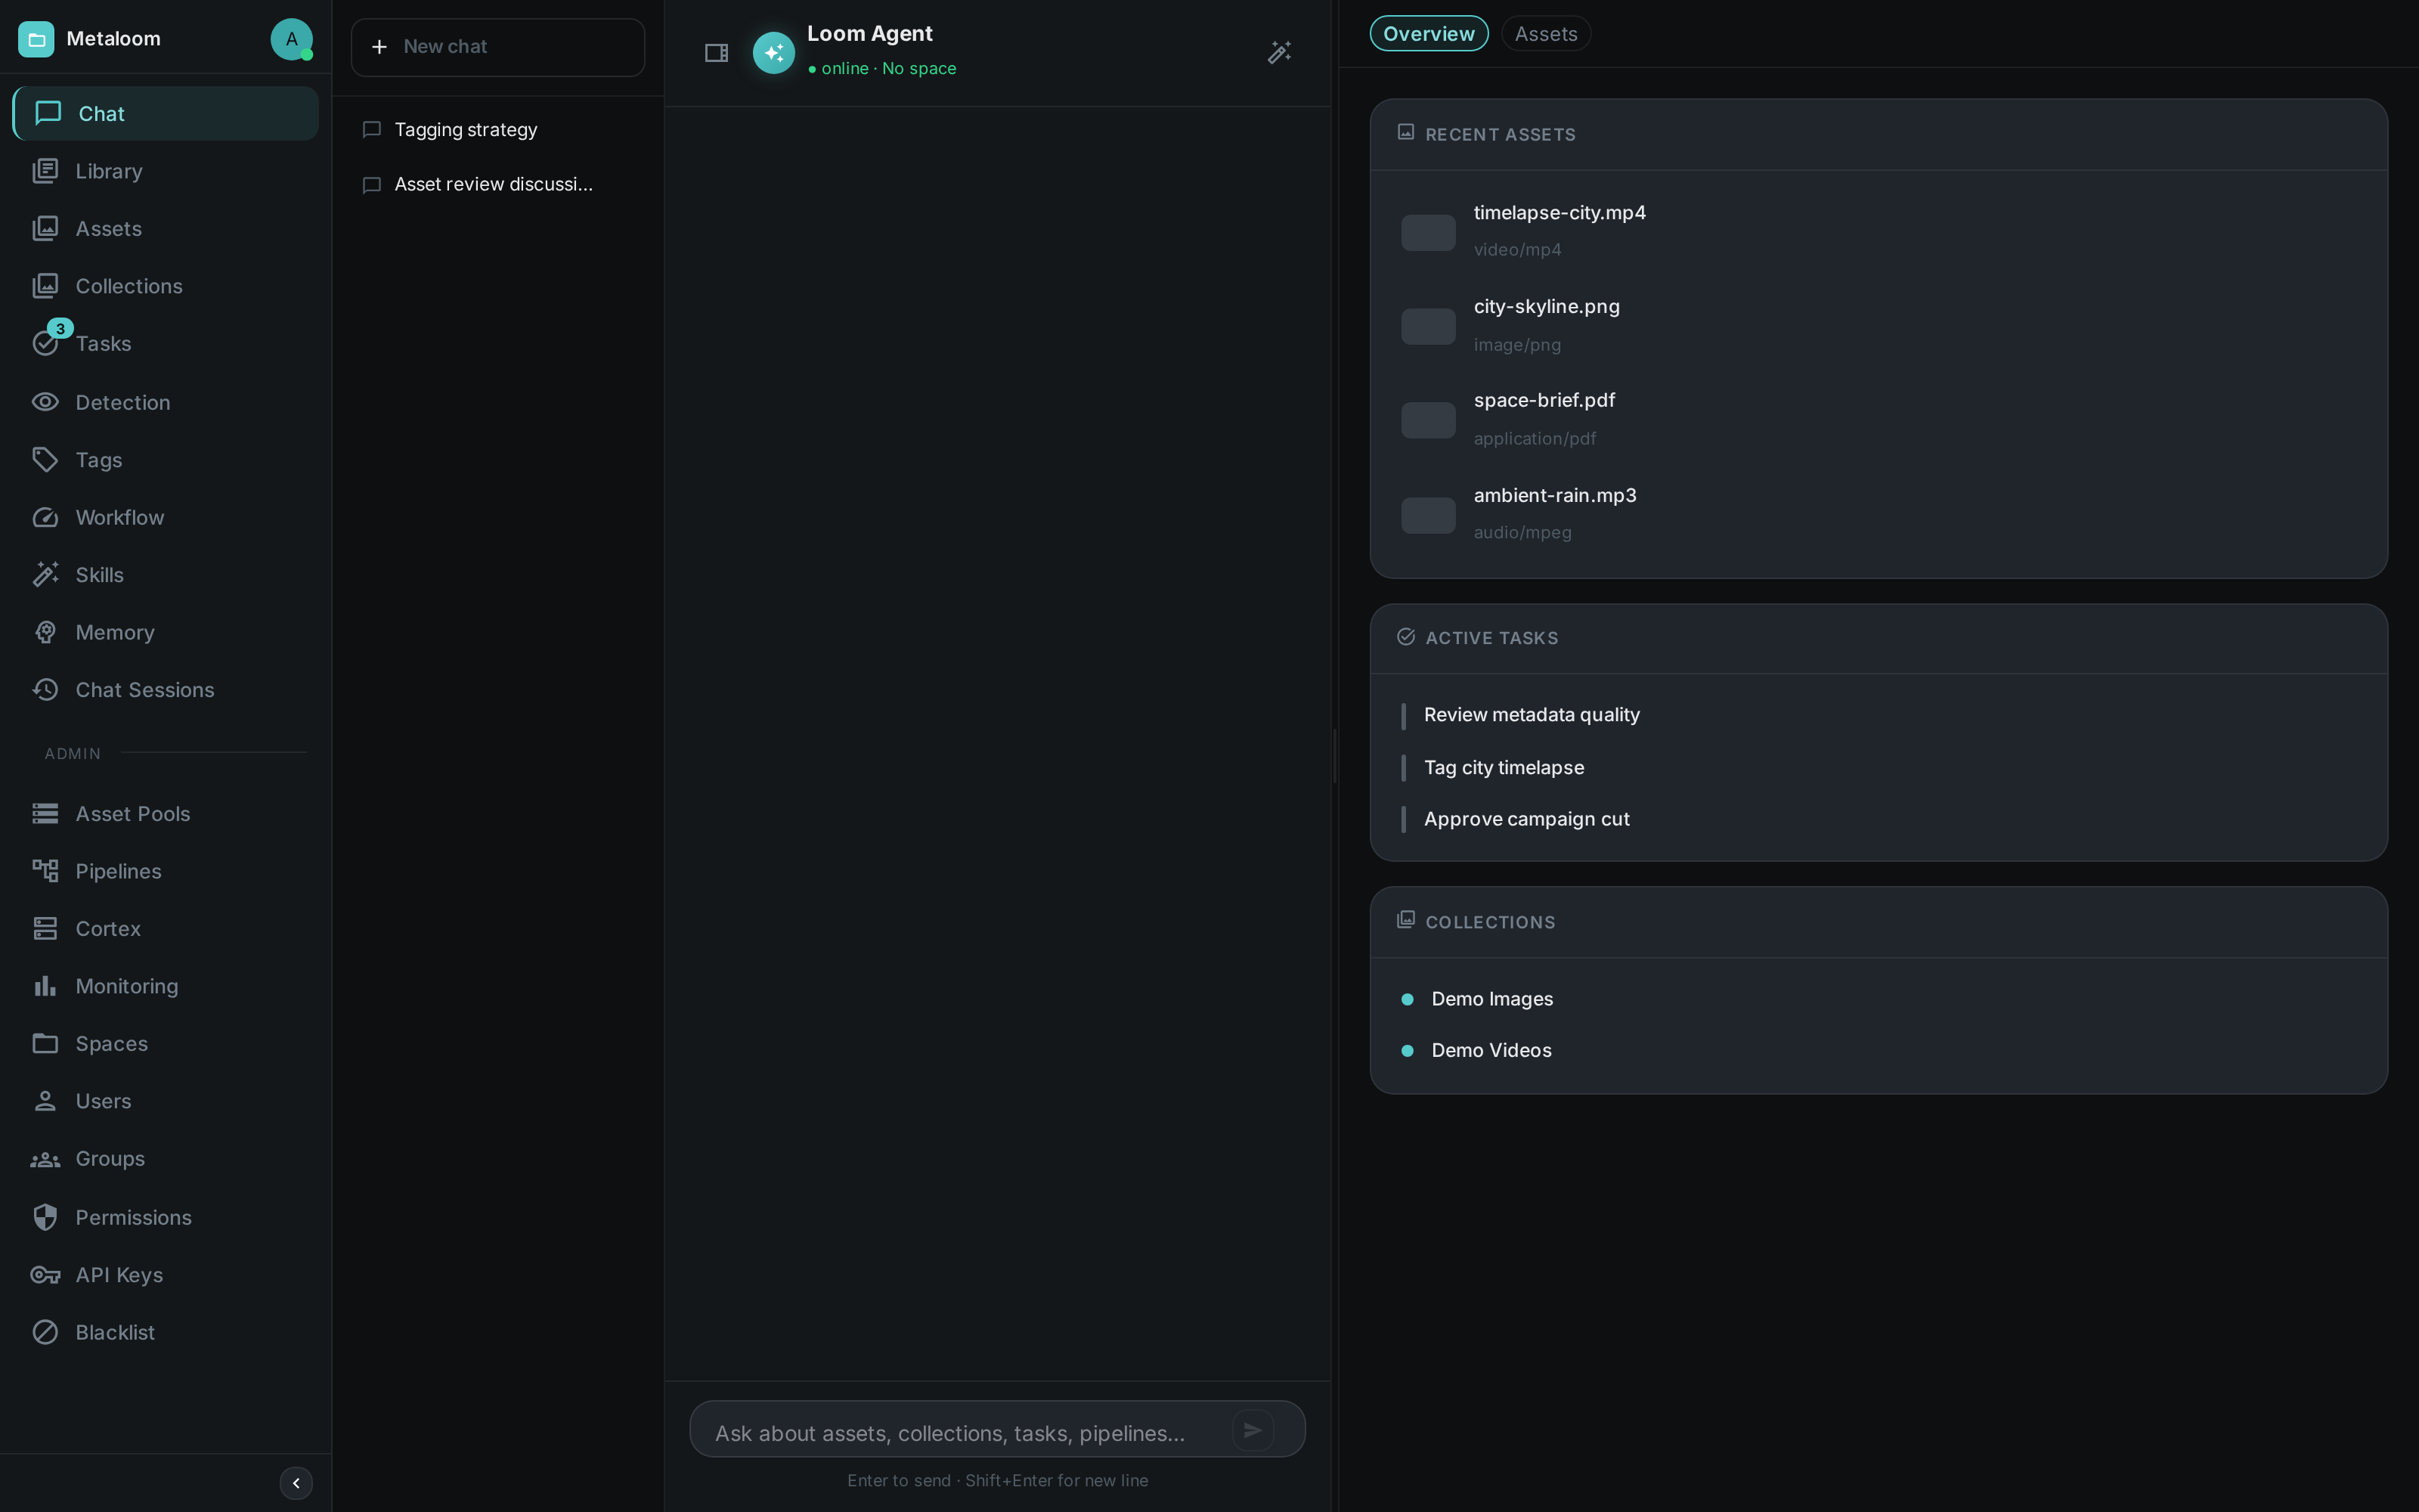
Task: Open Tags in the sidebar
Action: (x=165, y=460)
